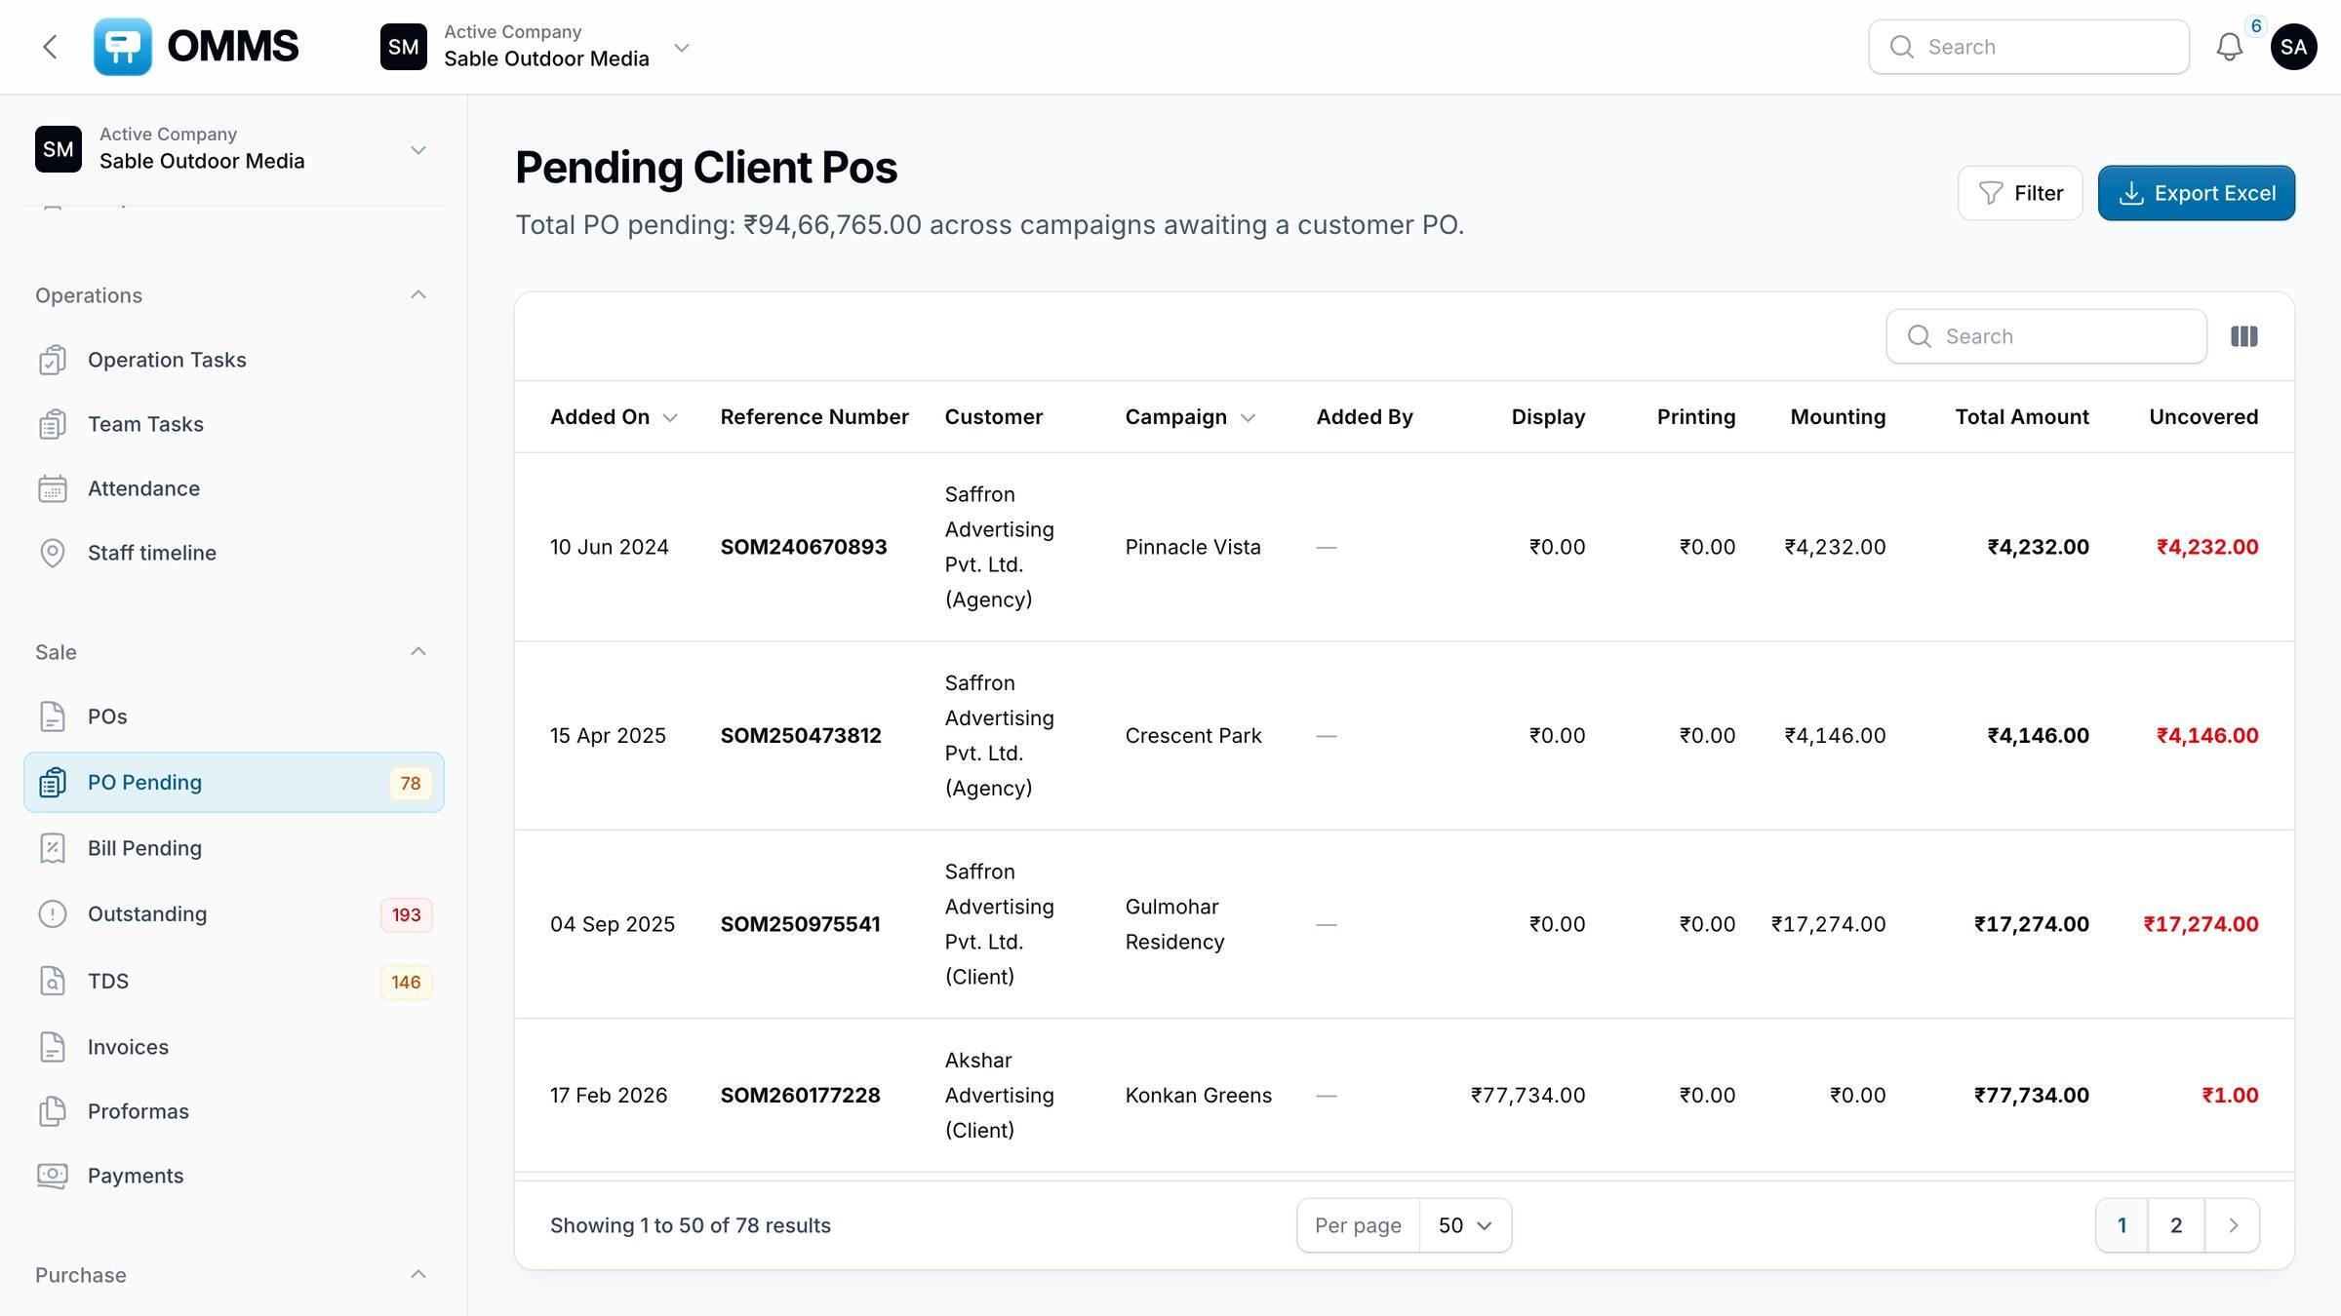The height and width of the screenshot is (1316, 2341).
Task: Sort by Added On column
Action: click(614, 417)
